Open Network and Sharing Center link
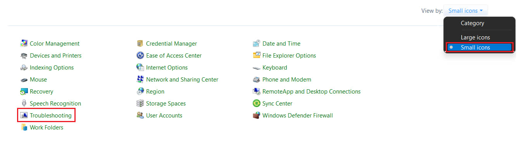This screenshot has height=143, width=526. pos(182,80)
